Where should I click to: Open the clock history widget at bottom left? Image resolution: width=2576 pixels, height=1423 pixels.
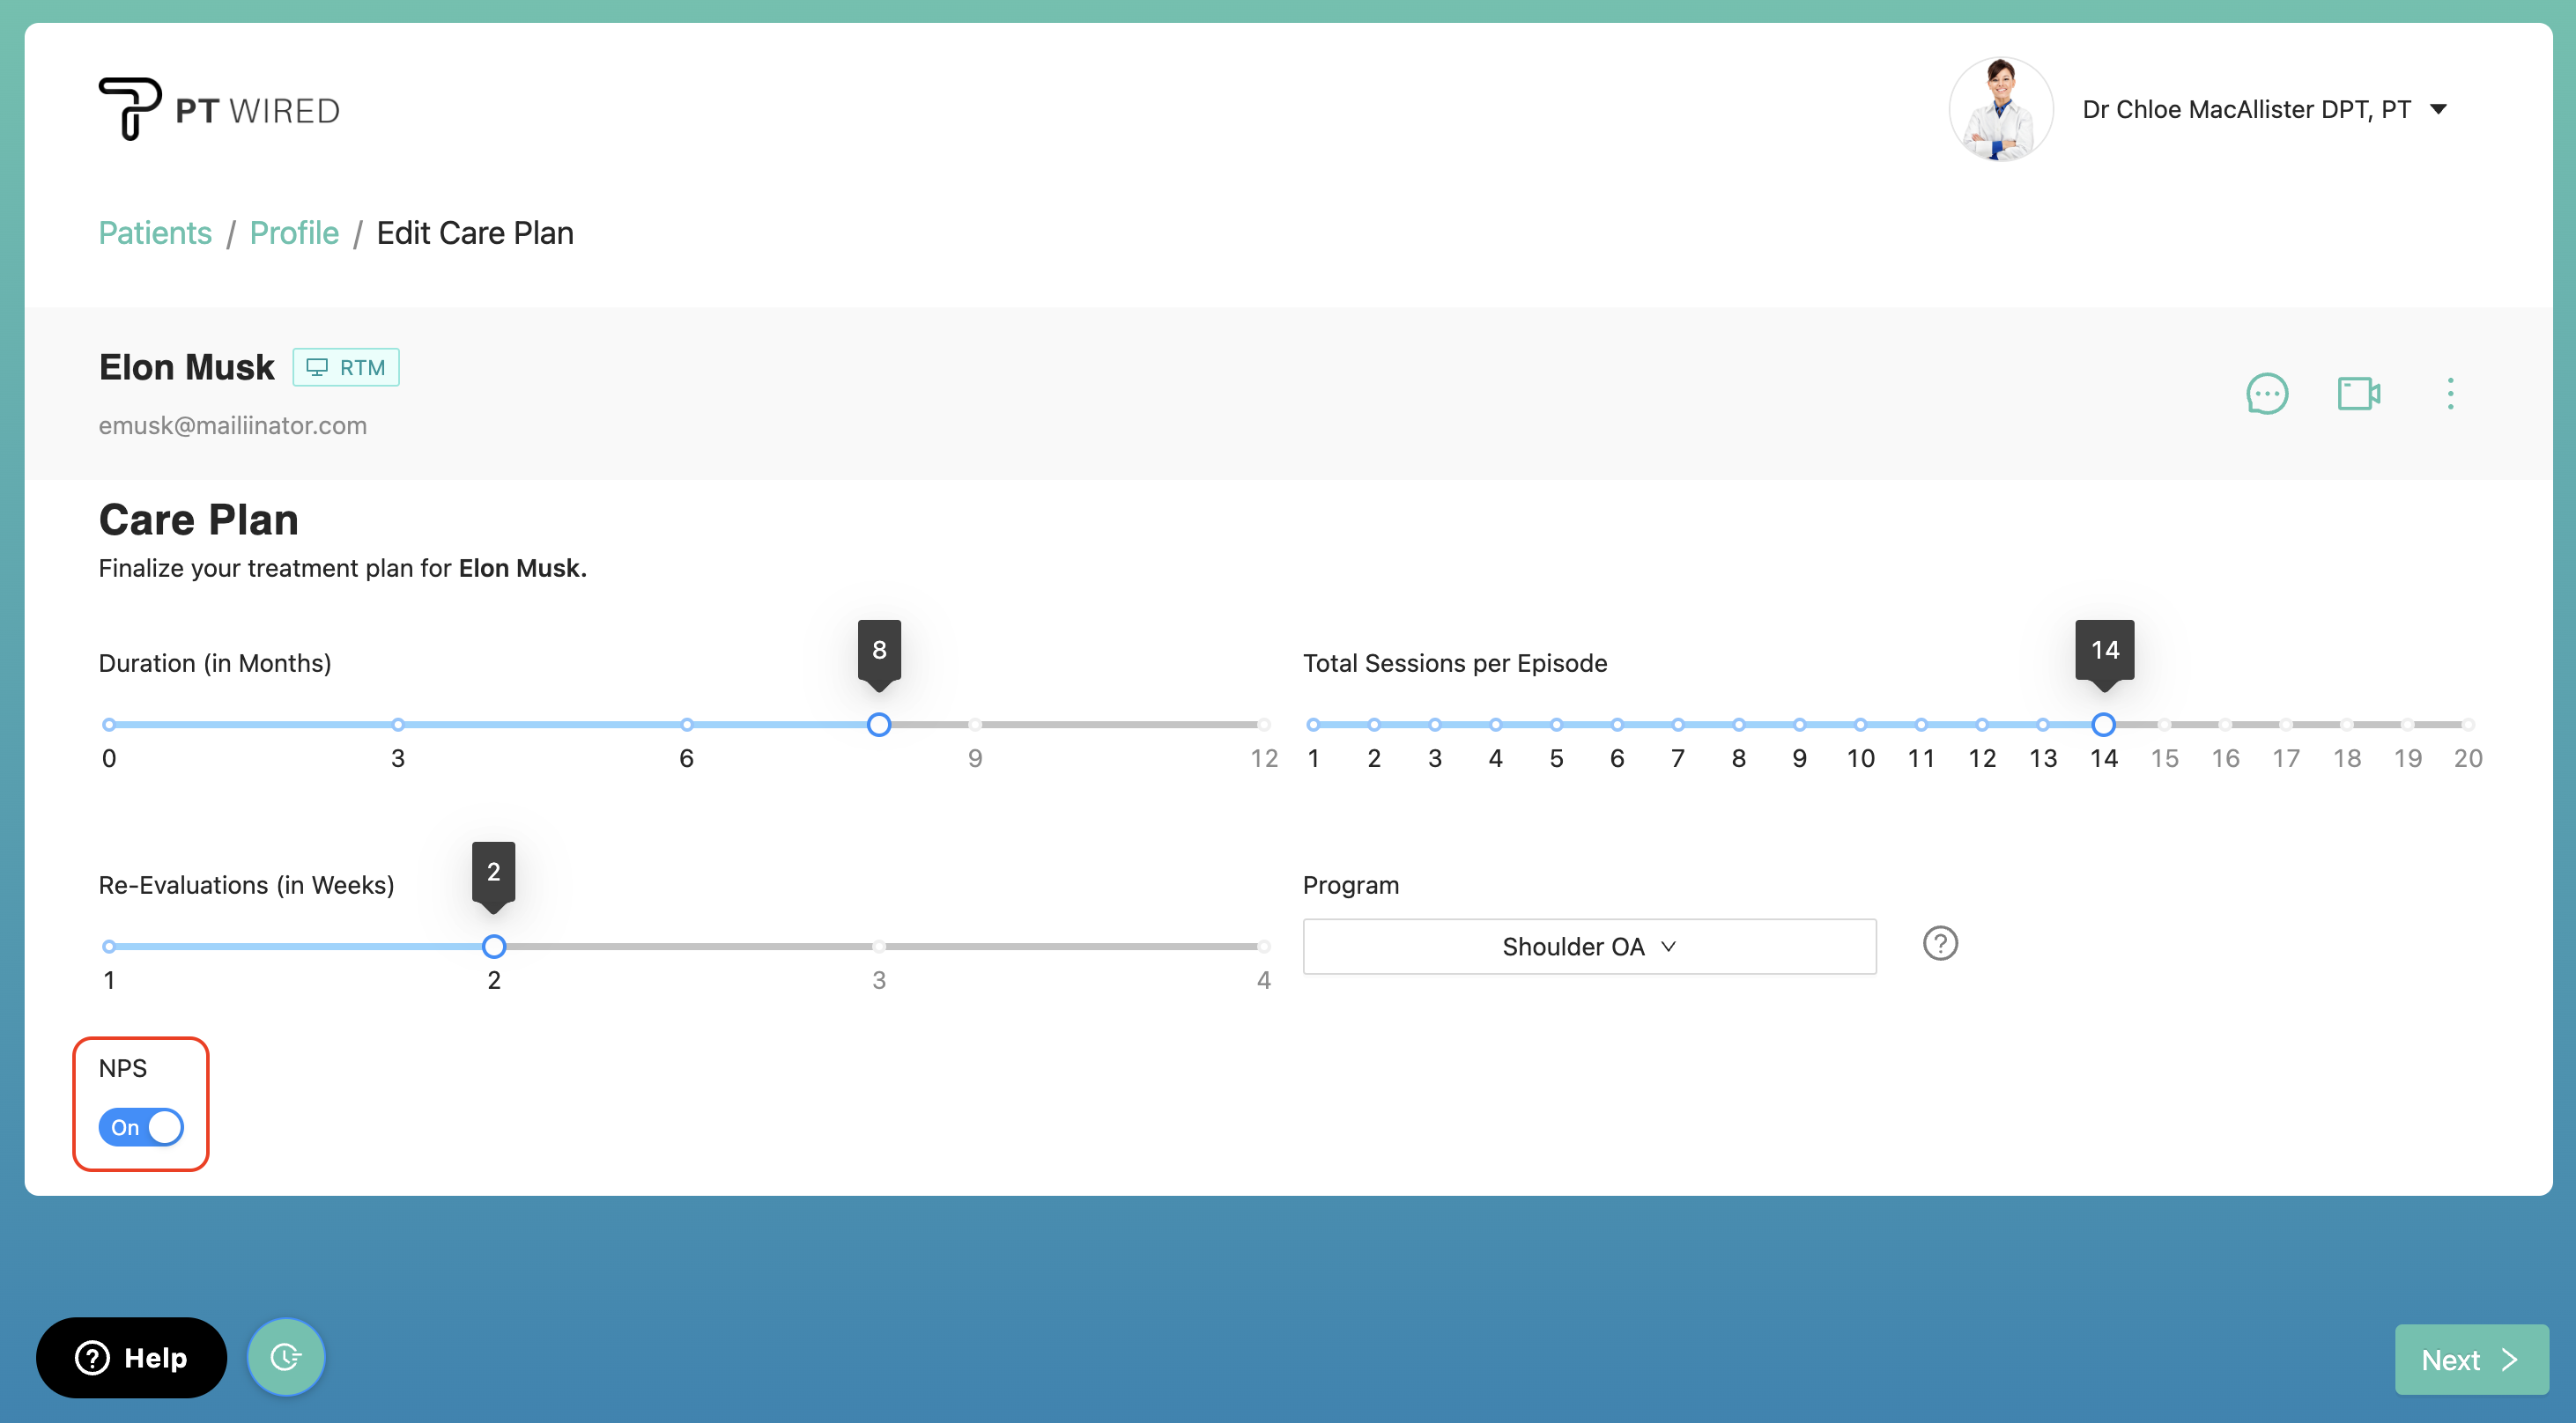(286, 1356)
